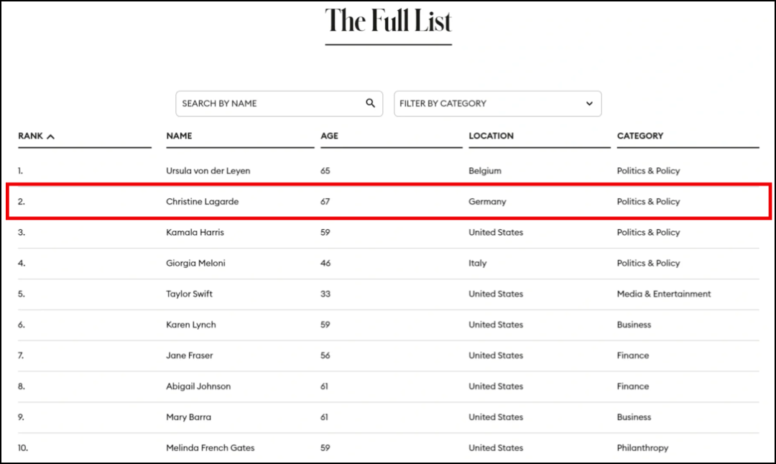Open Melinda French Gates' profile
Viewport: 776px width, 464px height.
[x=210, y=447]
